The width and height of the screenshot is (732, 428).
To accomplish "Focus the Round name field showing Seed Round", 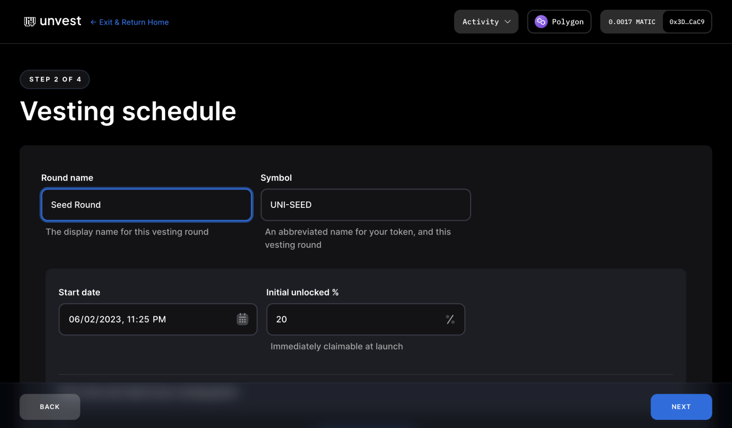I will tap(146, 205).
